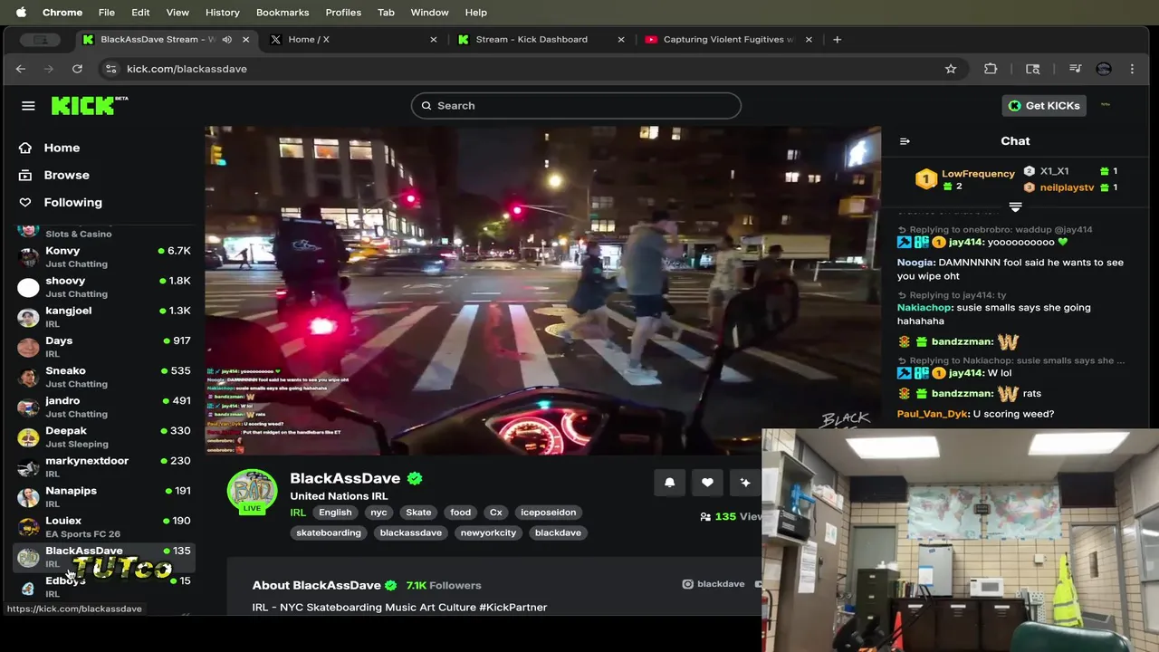Open the Window menu
The height and width of the screenshot is (652, 1159).
[x=429, y=12]
